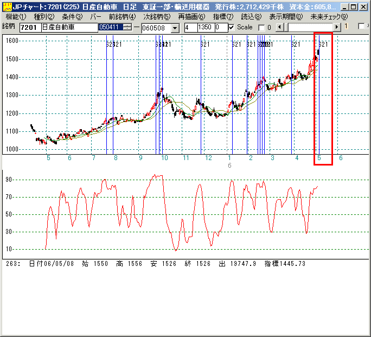The width and height of the screenshot is (371, 337).
Task: Click the high price 高 1556
Action: coord(129,263)
